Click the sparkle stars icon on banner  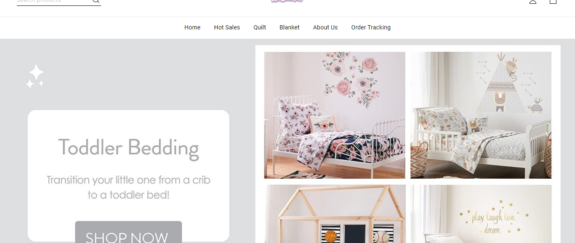(35, 77)
